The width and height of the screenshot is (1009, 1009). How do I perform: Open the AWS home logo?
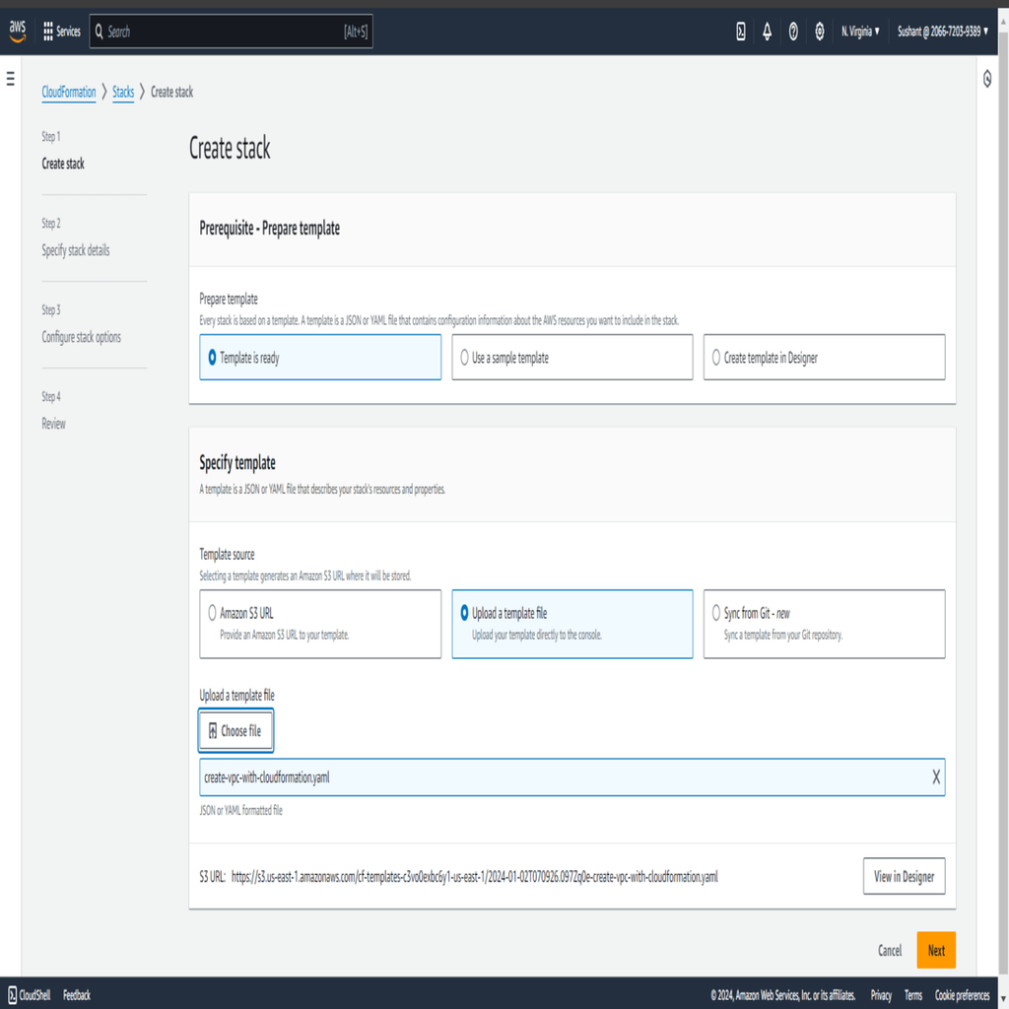coord(18,31)
